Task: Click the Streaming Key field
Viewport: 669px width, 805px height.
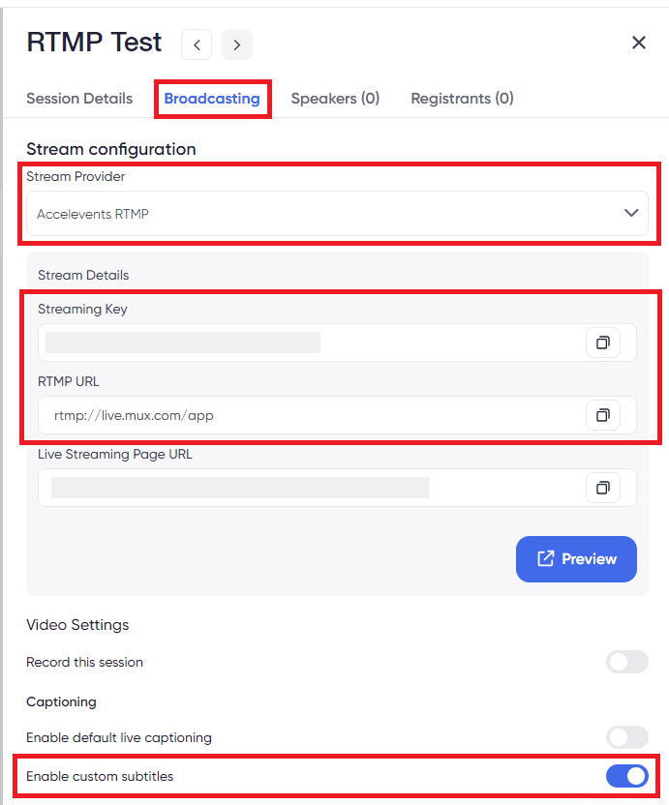Action: [x=337, y=343]
